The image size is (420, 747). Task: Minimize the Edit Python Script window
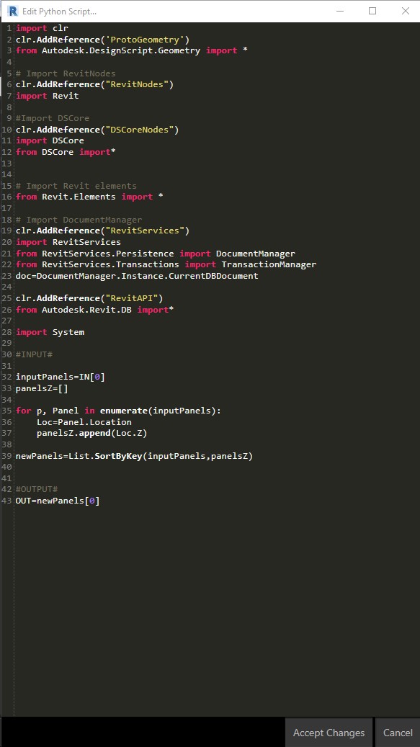340,11
